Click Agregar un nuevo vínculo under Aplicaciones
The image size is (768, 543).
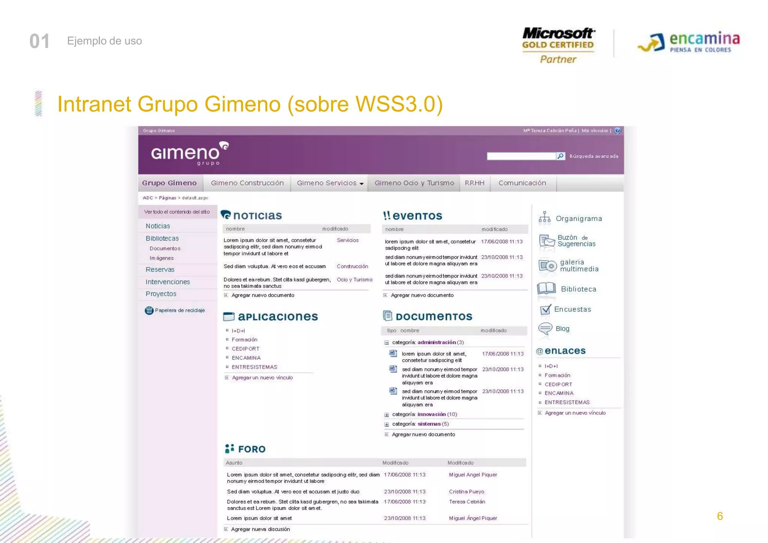262,378
